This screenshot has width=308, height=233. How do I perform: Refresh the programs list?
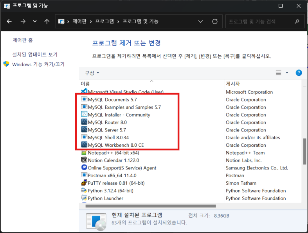pos(215,21)
